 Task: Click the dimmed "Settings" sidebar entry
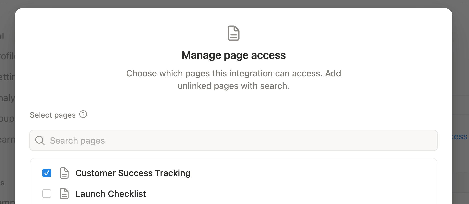coord(7,77)
